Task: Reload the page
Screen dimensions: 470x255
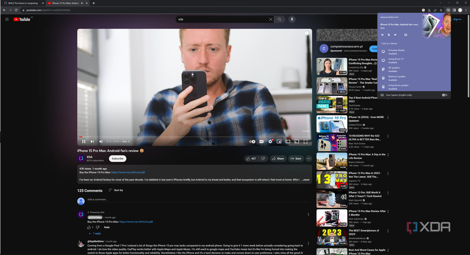Action: (x=16, y=10)
